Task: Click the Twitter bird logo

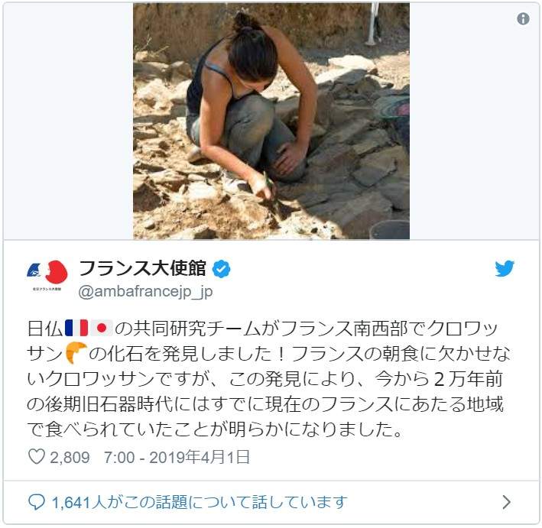Action: click(505, 268)
